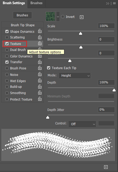Click the Brushes button
The width and height of the screenshot is (118, 172).
(x=22, y=15)
